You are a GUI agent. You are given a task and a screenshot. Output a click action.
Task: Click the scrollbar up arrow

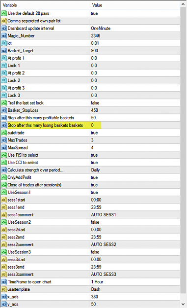(x=183, y=4)
